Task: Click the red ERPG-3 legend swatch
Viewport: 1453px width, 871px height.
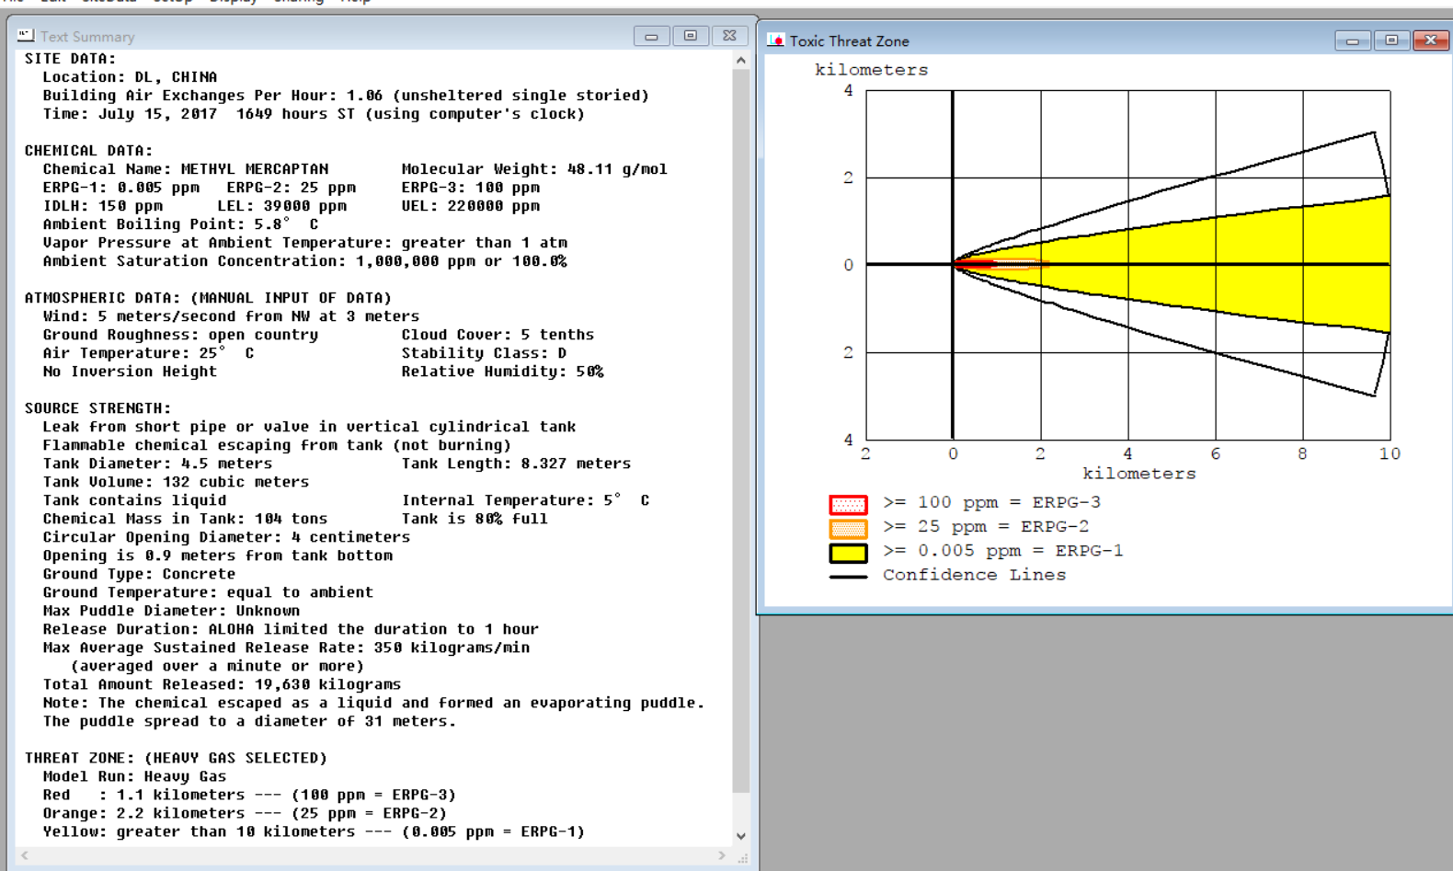Action: click(848, 504)
